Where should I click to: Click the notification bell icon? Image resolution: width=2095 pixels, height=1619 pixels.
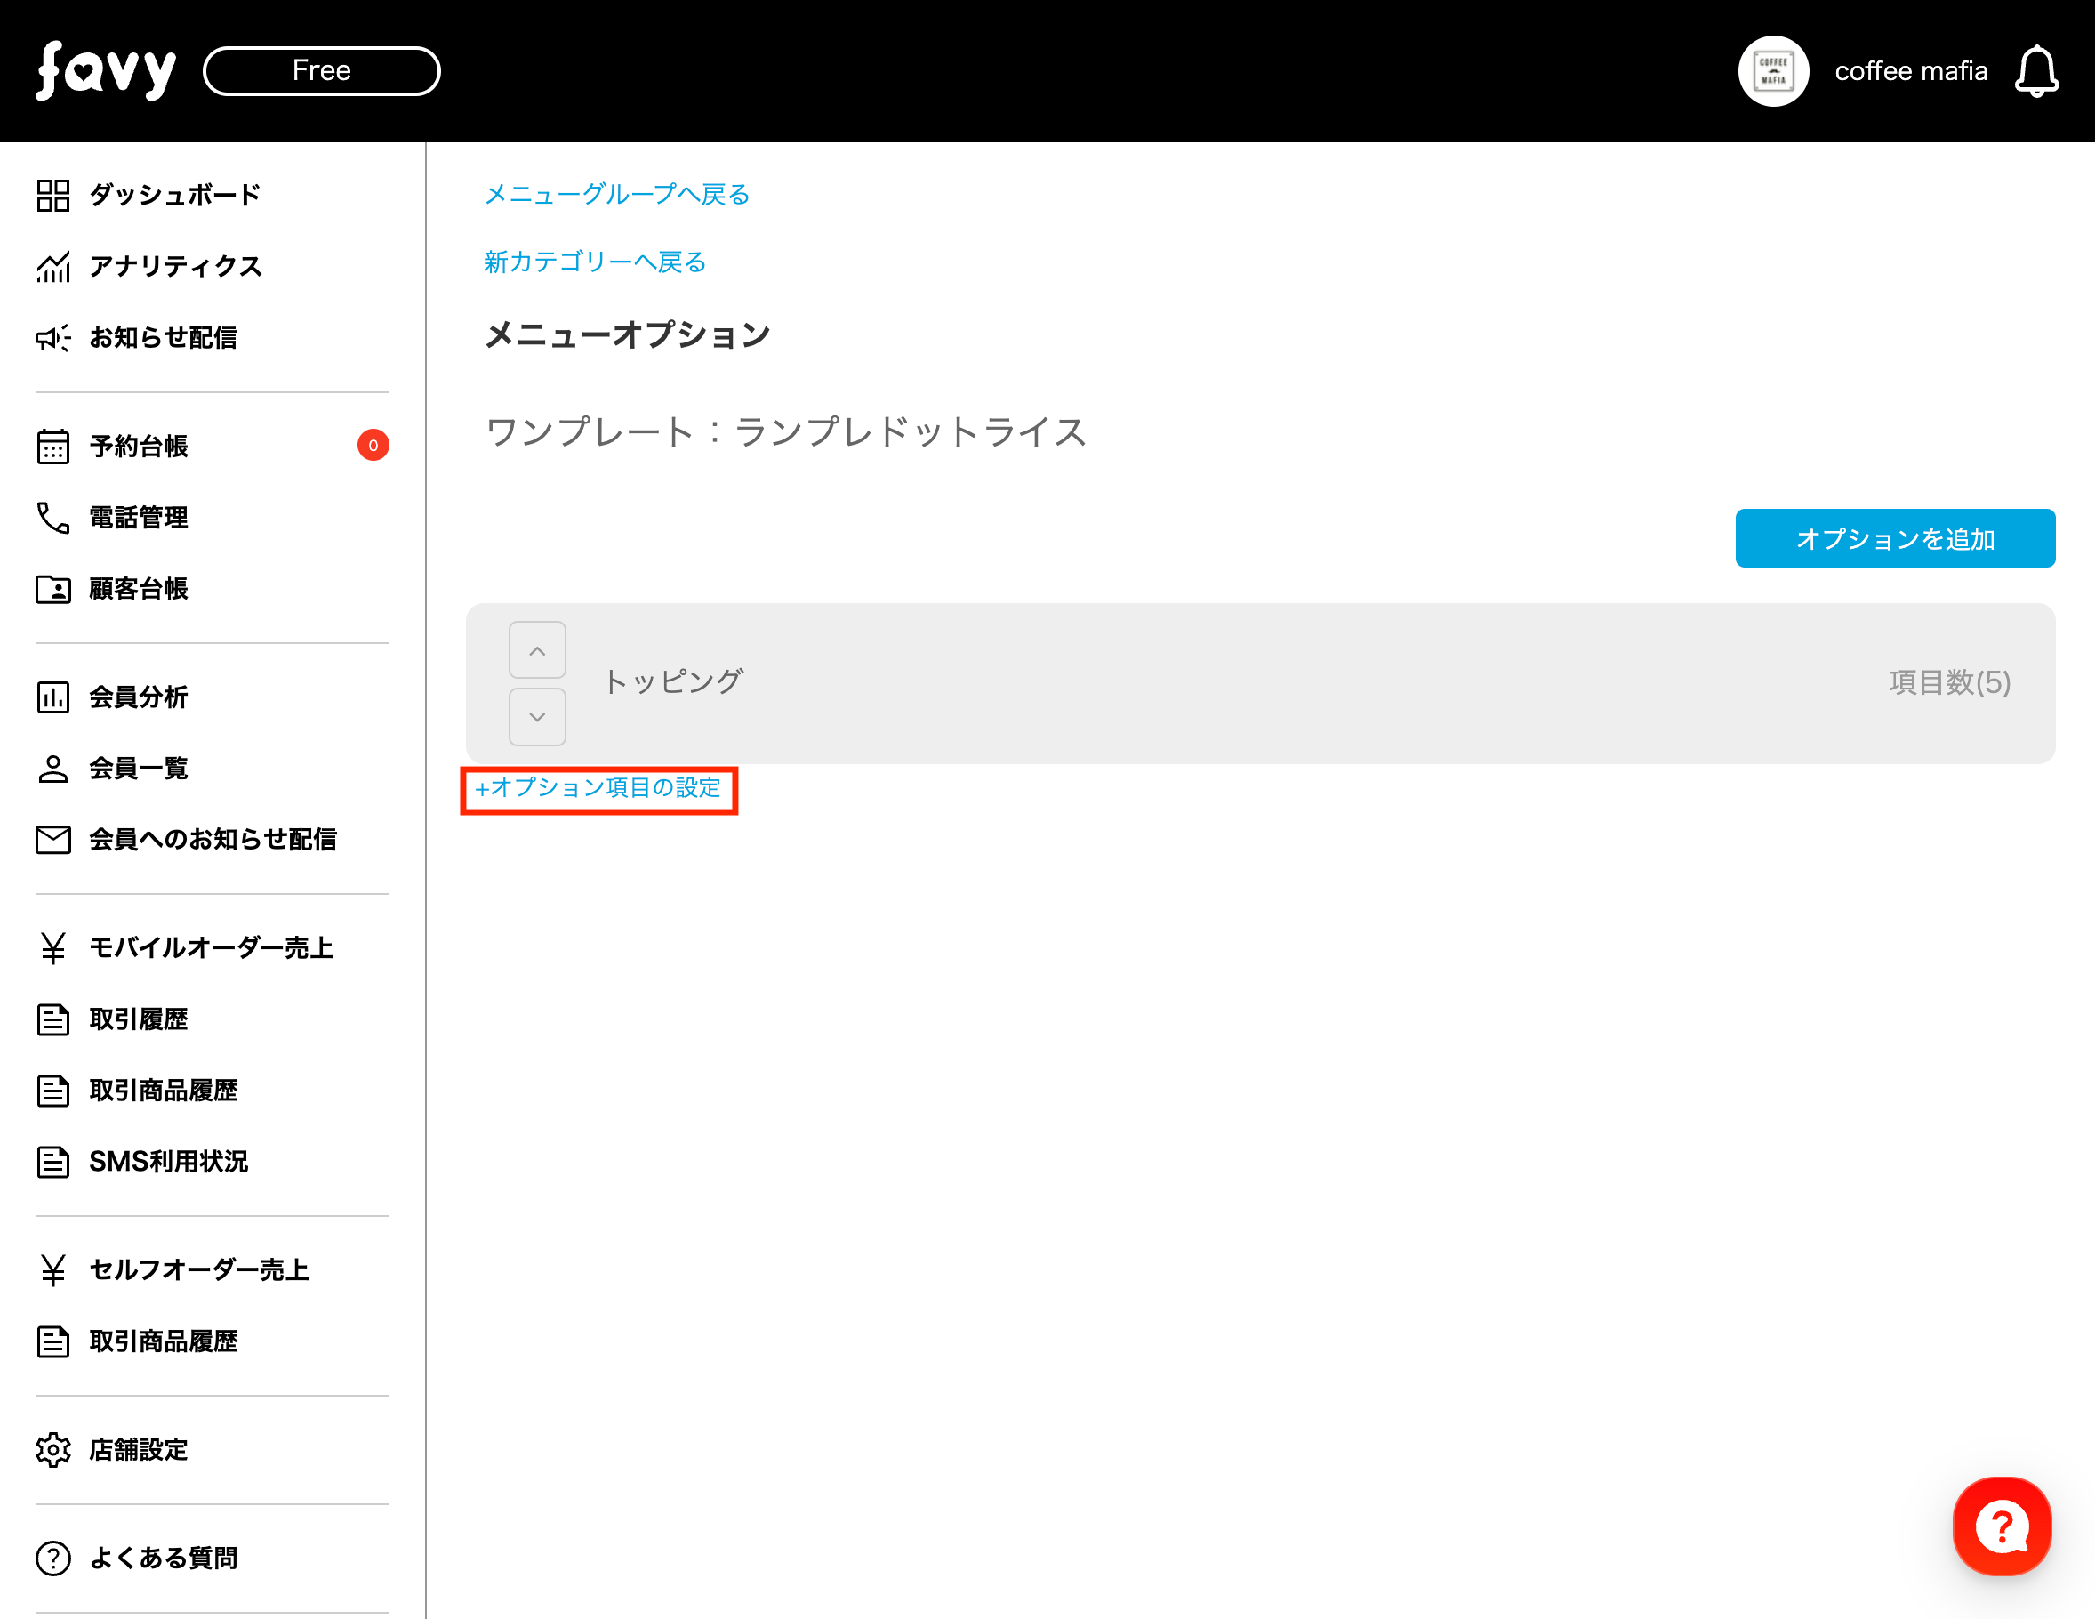coord(2035,72)
